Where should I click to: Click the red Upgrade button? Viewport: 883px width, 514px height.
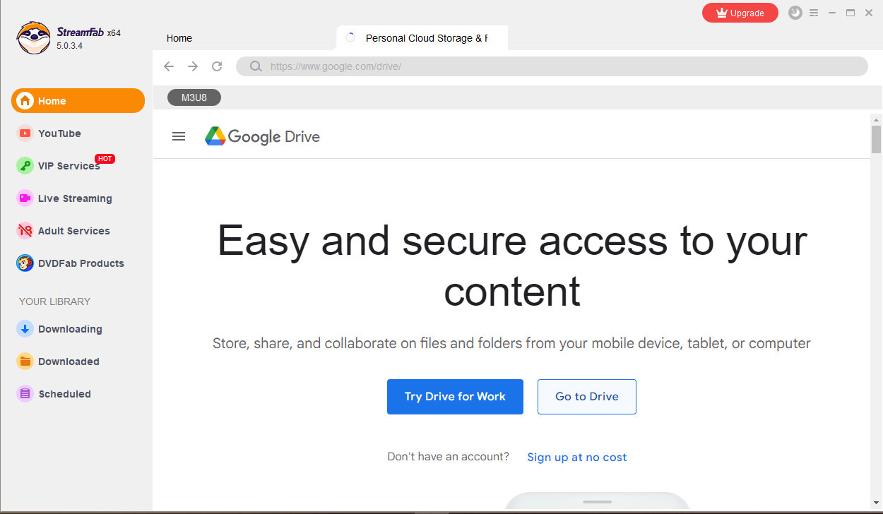coord(740,13)
